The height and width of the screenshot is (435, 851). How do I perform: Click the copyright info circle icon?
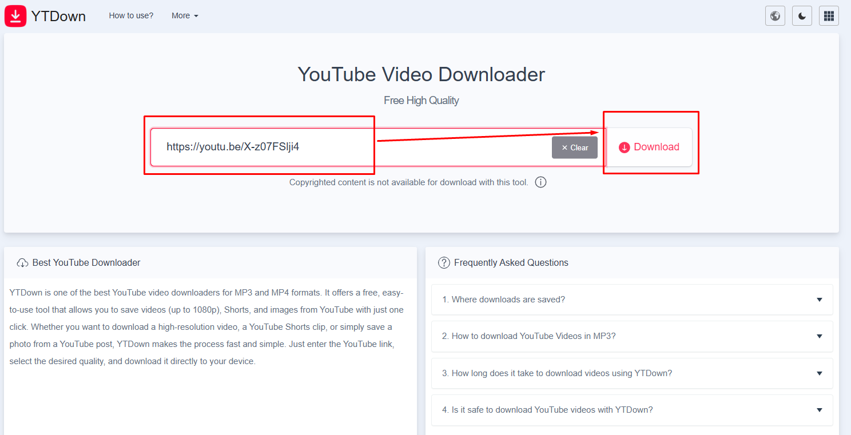coord(540,182)
